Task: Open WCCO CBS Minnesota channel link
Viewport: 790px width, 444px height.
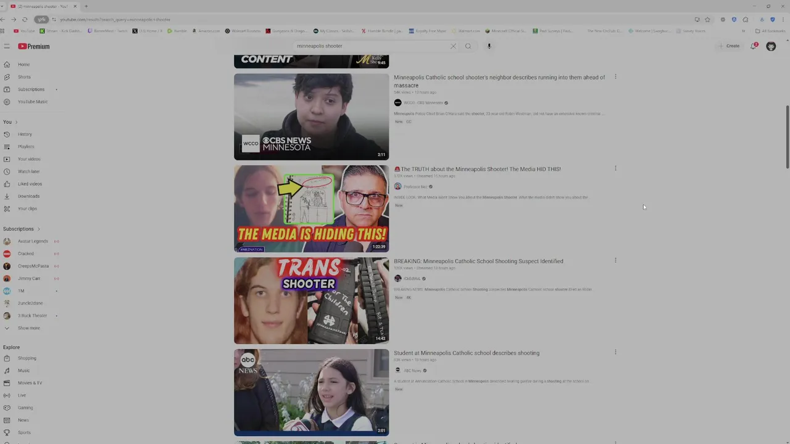Action: (x=423, y=103)
